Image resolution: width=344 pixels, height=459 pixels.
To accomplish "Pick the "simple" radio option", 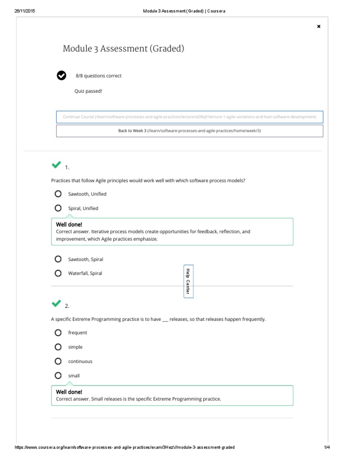I will [58, 347].
